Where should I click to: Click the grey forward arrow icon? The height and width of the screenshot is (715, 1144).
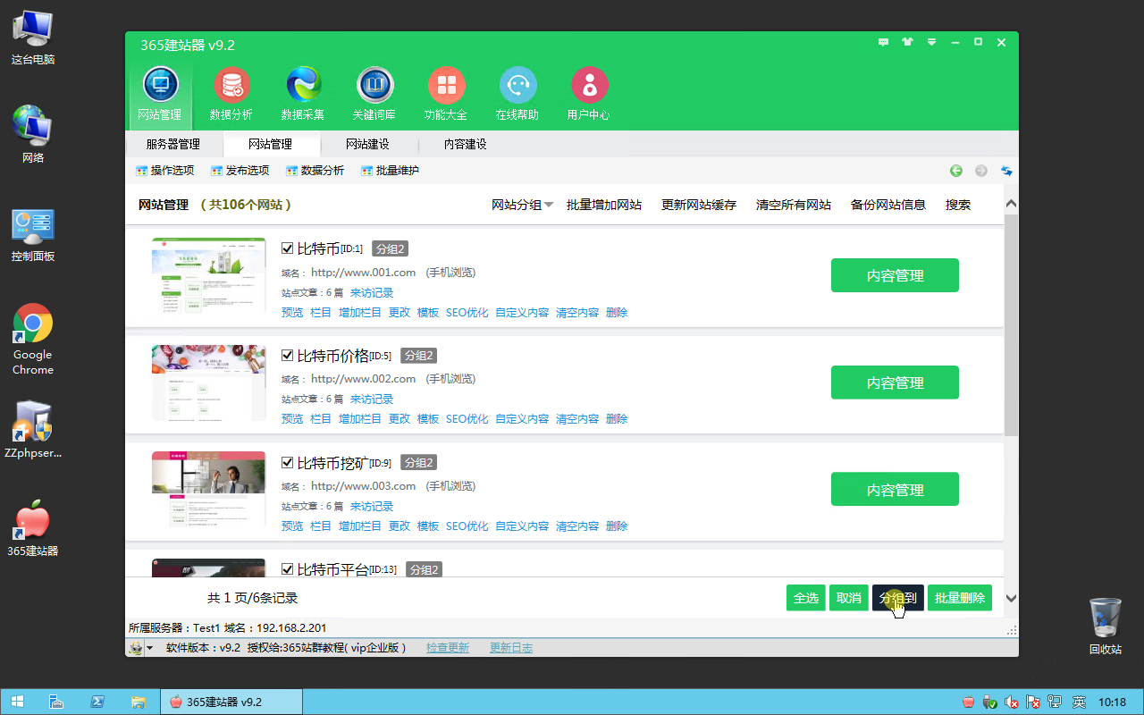tap(981, 171)
